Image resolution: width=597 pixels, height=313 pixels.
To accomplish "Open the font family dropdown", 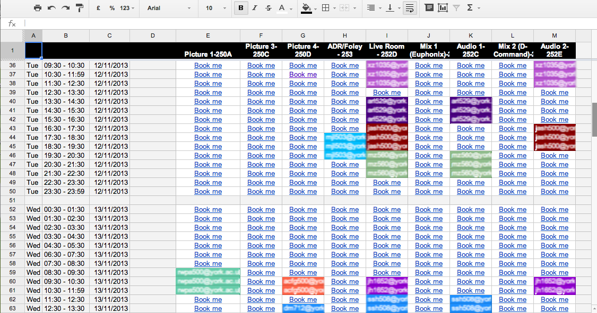I will 170,8.
